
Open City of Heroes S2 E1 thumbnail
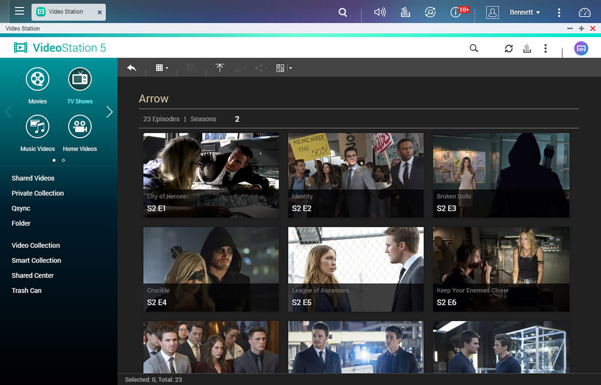coord(211,175)
